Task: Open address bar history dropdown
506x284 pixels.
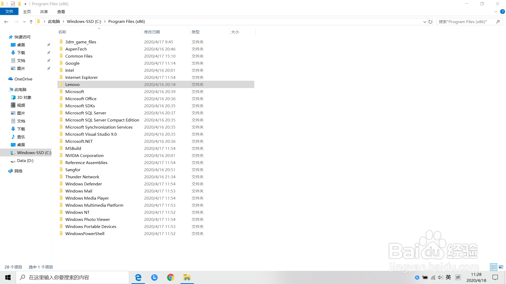Action: tap(425, 22)
